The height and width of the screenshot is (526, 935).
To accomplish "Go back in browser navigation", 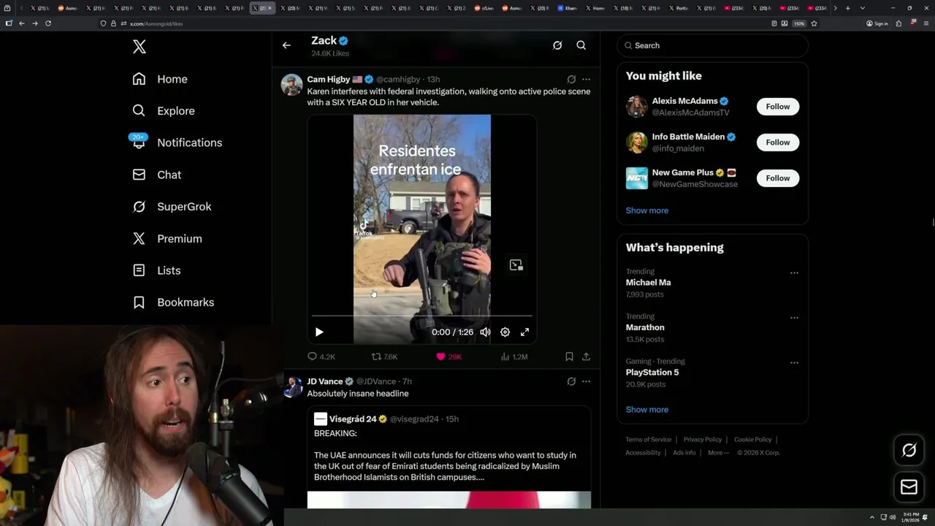I will click(x=22, y=23).
